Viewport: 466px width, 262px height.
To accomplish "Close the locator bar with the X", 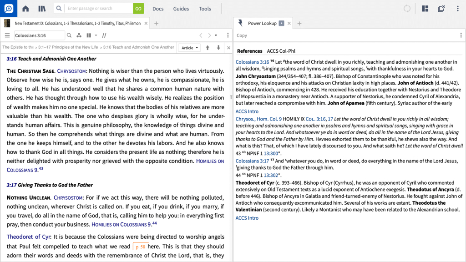I will click(228, 47).
